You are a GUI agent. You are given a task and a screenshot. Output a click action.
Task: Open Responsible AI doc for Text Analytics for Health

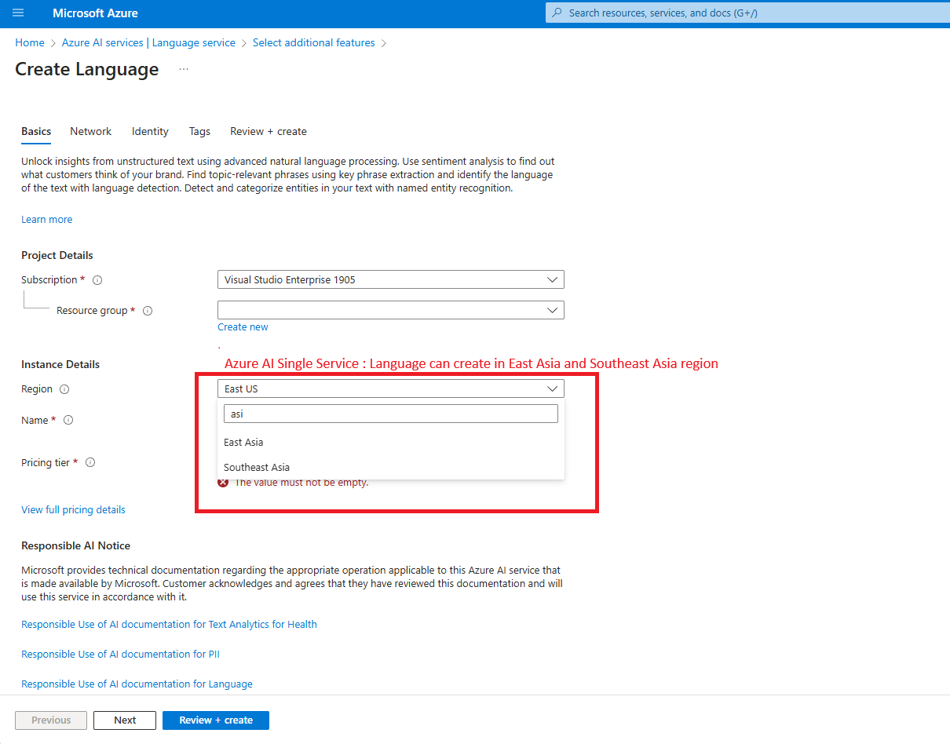pyautogui.click(x=169, y=625)
